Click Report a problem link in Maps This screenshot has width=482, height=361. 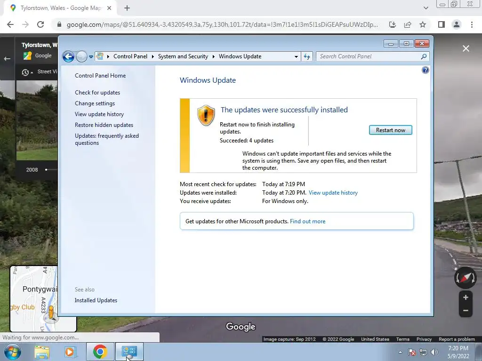[457, 339]
